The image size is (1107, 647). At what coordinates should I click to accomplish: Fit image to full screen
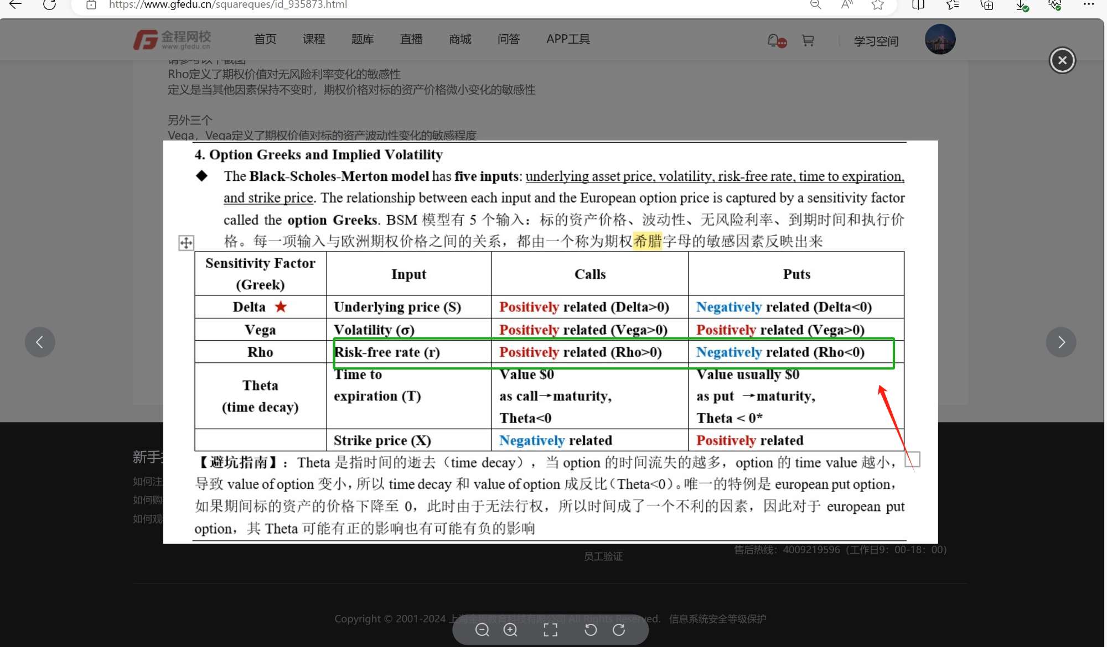(x=550, y=630)
